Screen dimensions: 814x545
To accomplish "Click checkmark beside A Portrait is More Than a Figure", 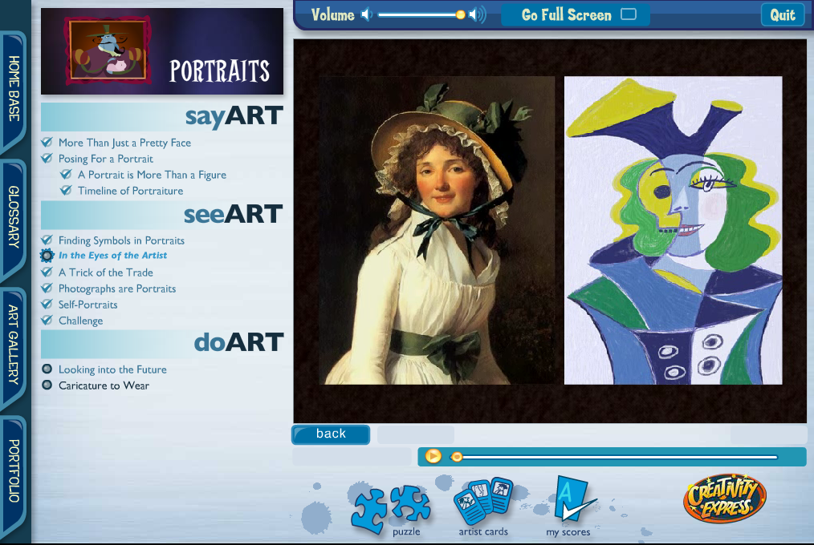I will [x=66, y=174].
